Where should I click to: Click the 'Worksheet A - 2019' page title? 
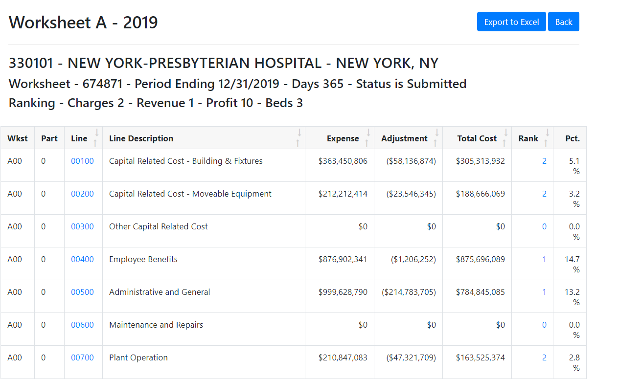coord(83,22)
